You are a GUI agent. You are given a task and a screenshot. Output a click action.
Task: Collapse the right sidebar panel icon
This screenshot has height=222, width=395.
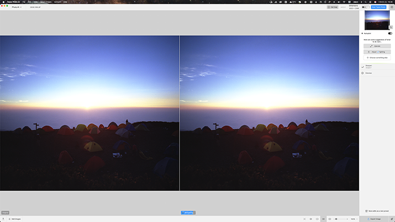(x=392, y=7)
